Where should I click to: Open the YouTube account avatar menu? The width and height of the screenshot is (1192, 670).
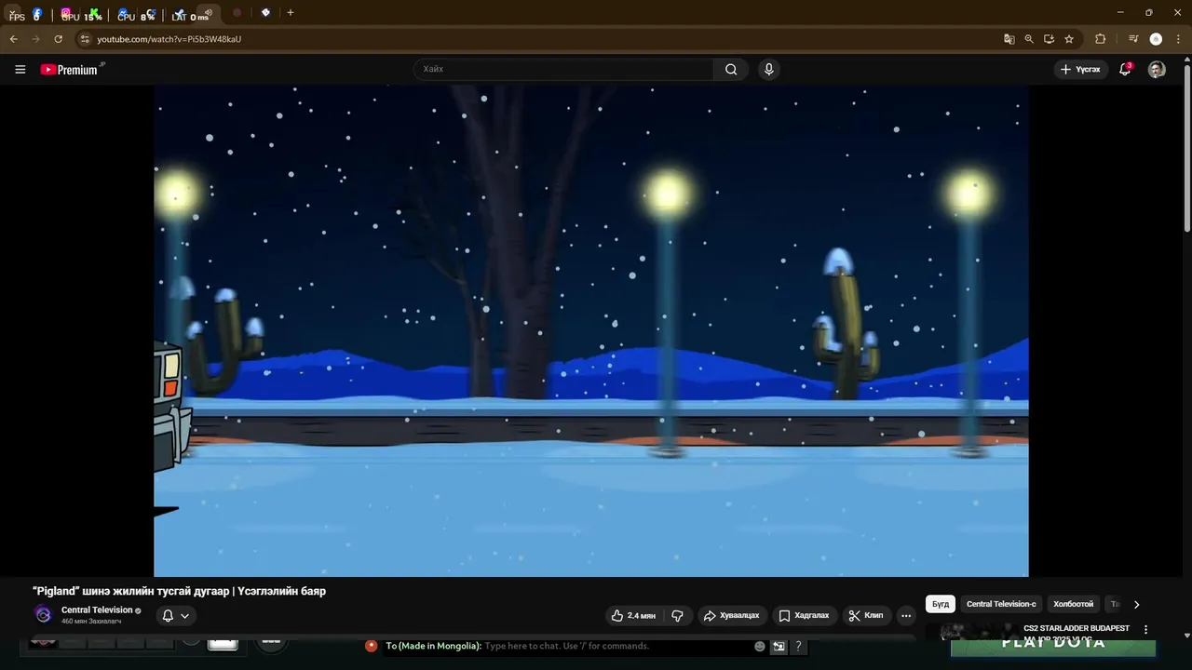1157,69
